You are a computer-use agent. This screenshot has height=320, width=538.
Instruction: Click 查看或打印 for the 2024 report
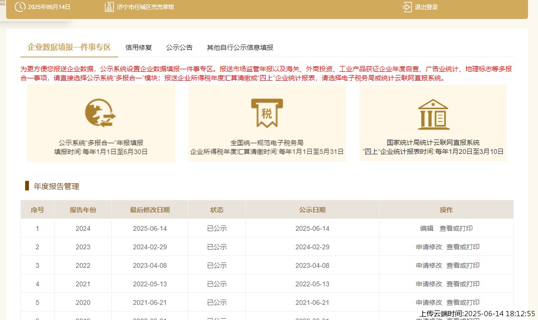(456, 228)
